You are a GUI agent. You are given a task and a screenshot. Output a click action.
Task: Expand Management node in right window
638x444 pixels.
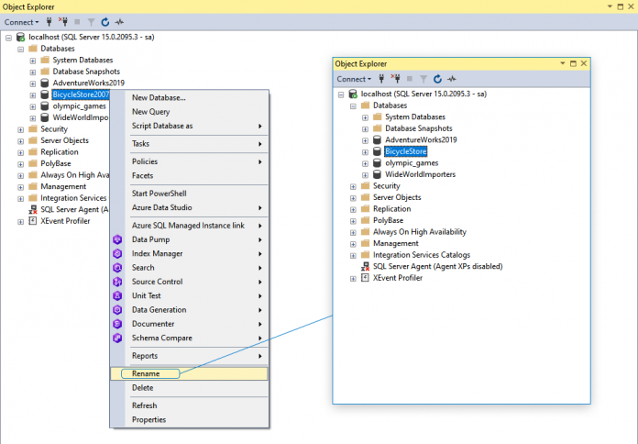click(353, 244)
